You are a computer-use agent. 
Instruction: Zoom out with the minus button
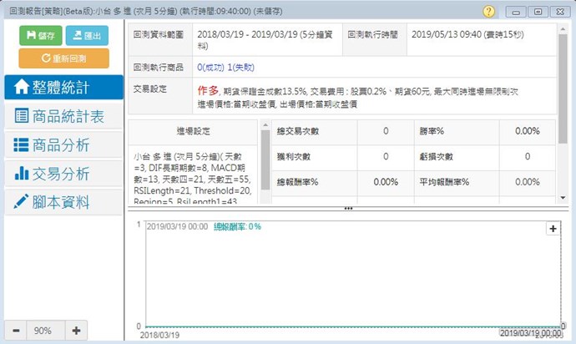point(17,330)
